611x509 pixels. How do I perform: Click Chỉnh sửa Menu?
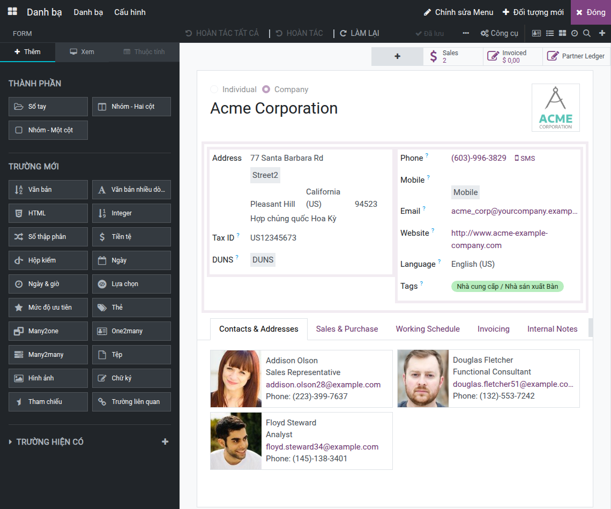click(x=459, y=12)
